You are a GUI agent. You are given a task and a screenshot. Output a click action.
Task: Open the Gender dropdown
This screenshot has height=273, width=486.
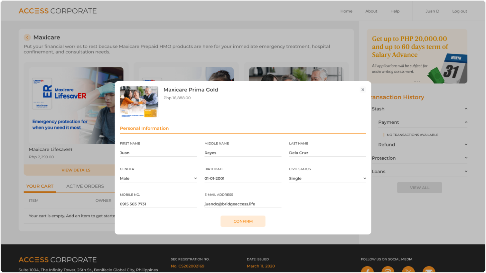tap(158, 178)
